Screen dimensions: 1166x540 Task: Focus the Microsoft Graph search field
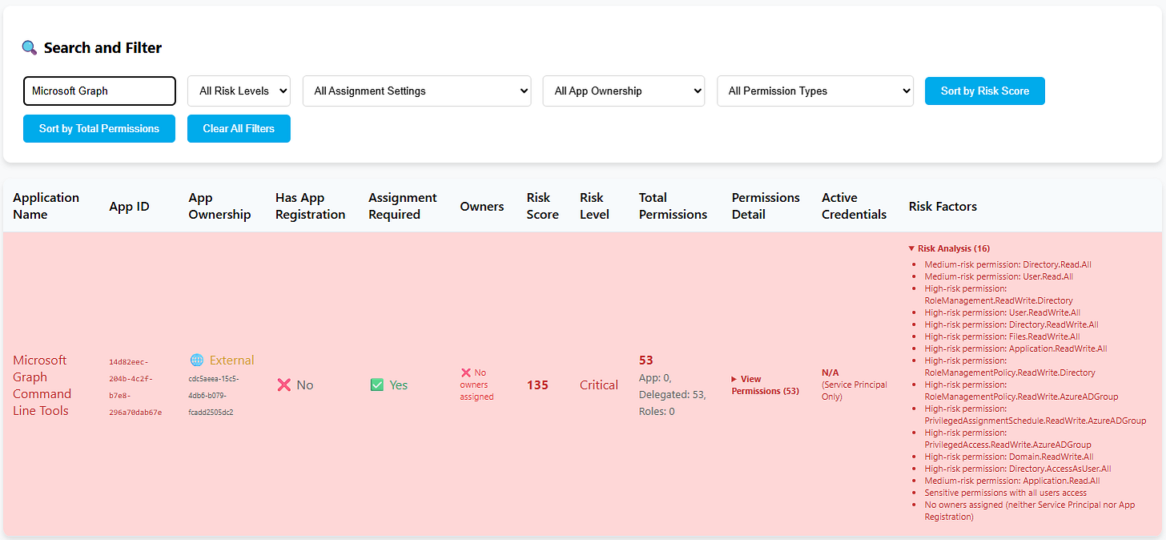[99, 91]
